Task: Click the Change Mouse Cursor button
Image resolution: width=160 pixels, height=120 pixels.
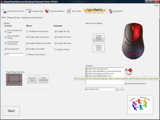Action: coord(98,38)
